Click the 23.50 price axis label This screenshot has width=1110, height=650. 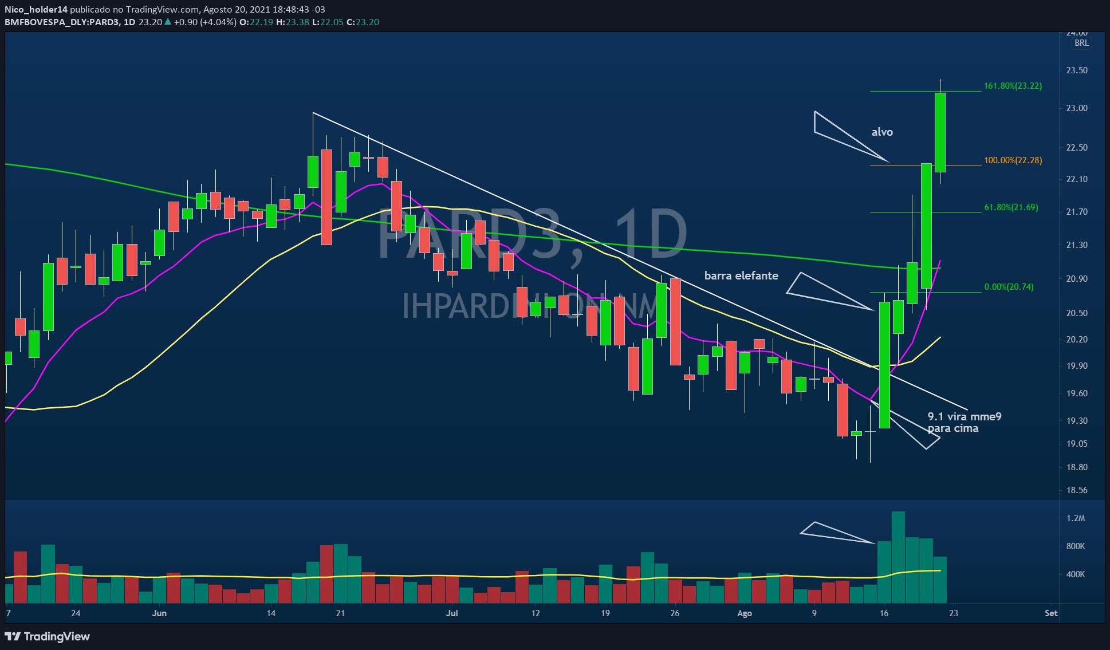pyautogui.click(x=1077, y=70)
